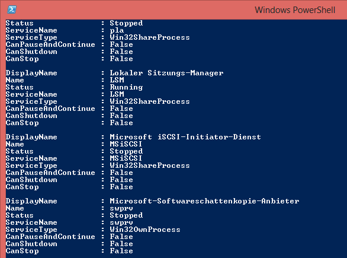Click Win32ShareProcess under the pla service

150,37
